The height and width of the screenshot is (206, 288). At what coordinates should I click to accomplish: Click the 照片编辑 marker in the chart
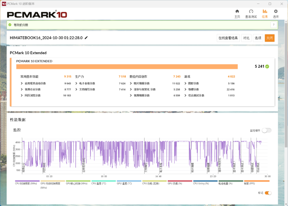click(x=192, y=168)
